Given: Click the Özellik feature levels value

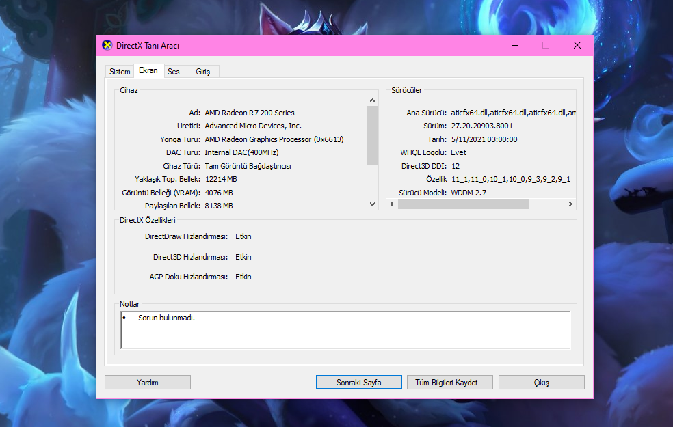Looking at the screenshot, I should pos(511,179).
